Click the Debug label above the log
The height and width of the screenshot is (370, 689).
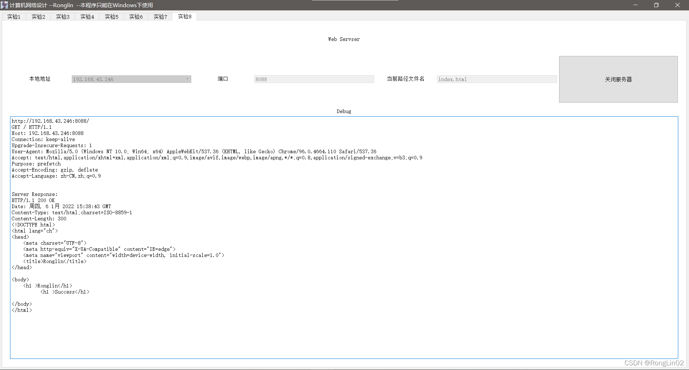[344, 111]
